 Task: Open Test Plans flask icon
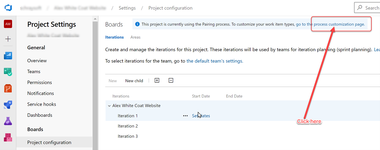8,121
